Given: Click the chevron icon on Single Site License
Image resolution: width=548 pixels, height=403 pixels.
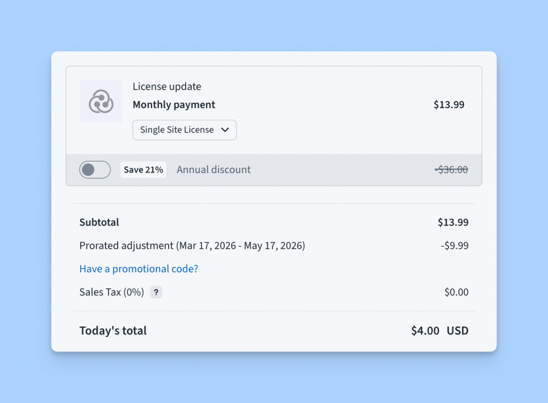Looking at the screenshot, I should pyautogui.click(x=225, y=130).
